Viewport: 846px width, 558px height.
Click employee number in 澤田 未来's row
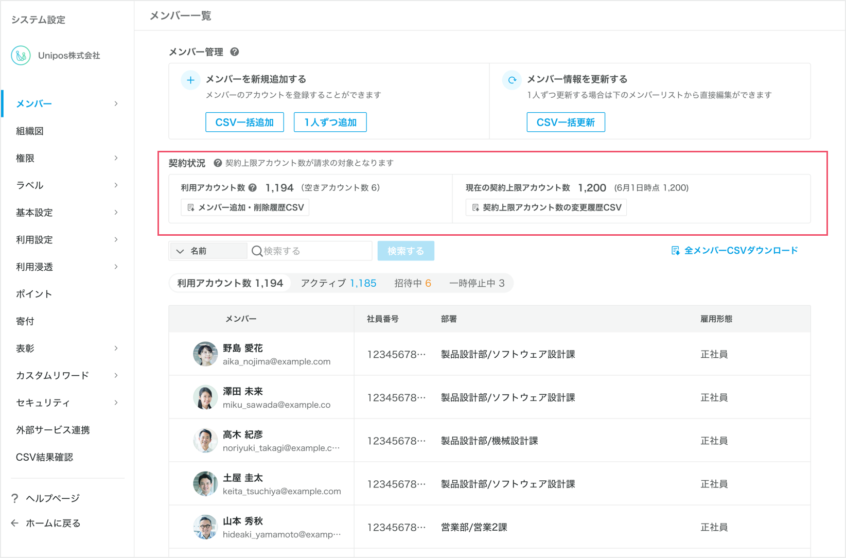pos(396,397)
